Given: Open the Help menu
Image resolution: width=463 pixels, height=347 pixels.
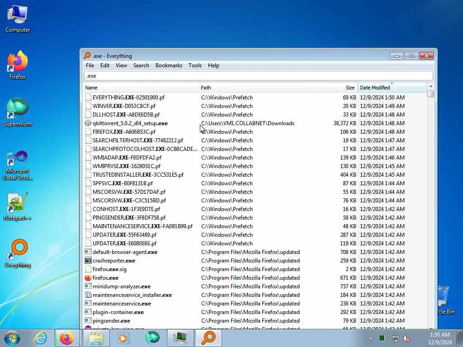Looking at the screenshot, I should 213,66.
